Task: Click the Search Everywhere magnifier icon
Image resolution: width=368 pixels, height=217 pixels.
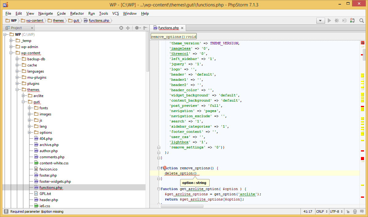Action: pos(361,21)
